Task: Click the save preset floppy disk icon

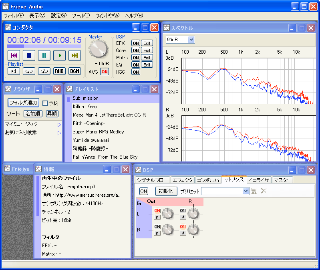Action: coord(254,191)
